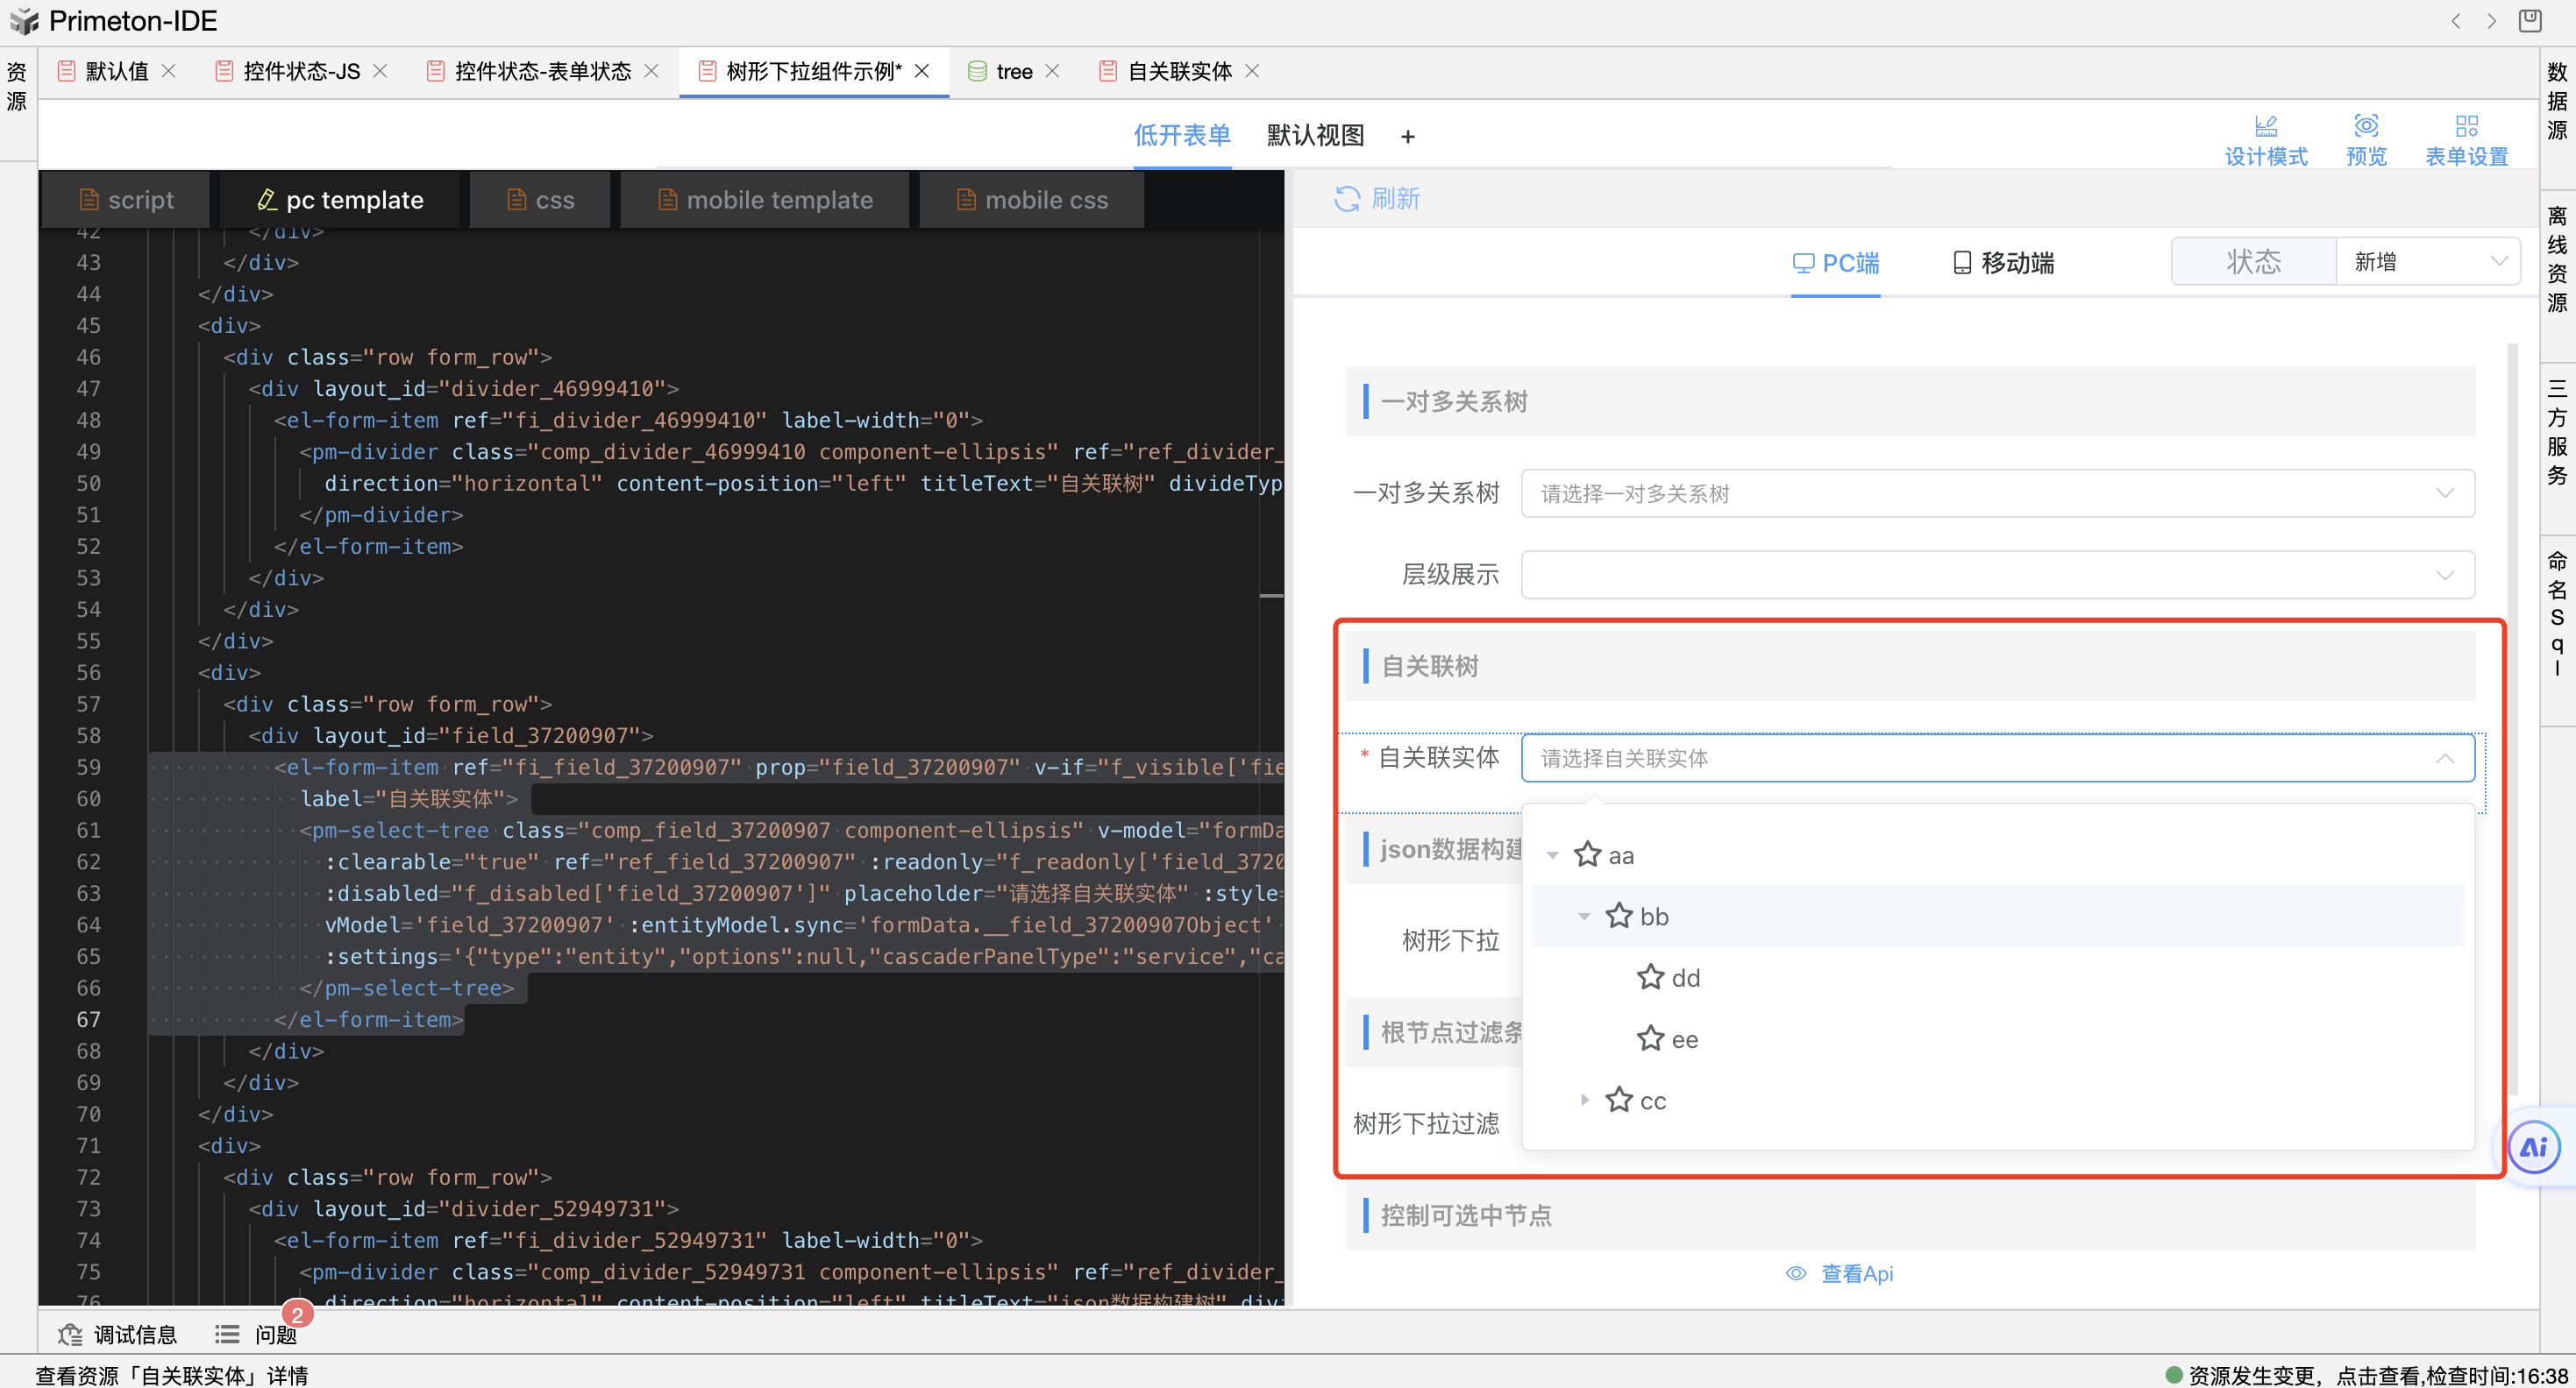The width and height of the screenshot is (2576, 1388).
Task: Select the ee tree item
Action: 1684,1039
